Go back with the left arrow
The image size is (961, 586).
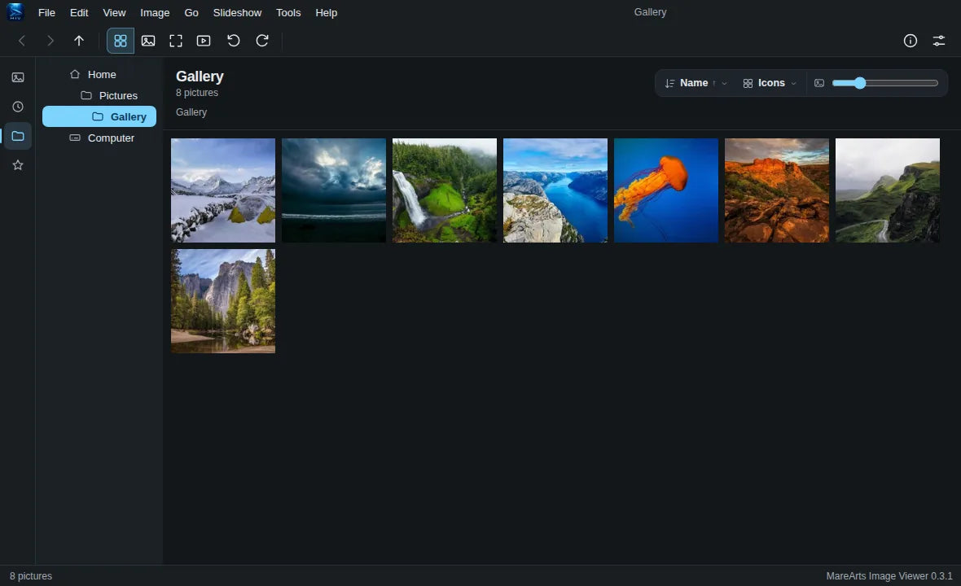(21, 41)
